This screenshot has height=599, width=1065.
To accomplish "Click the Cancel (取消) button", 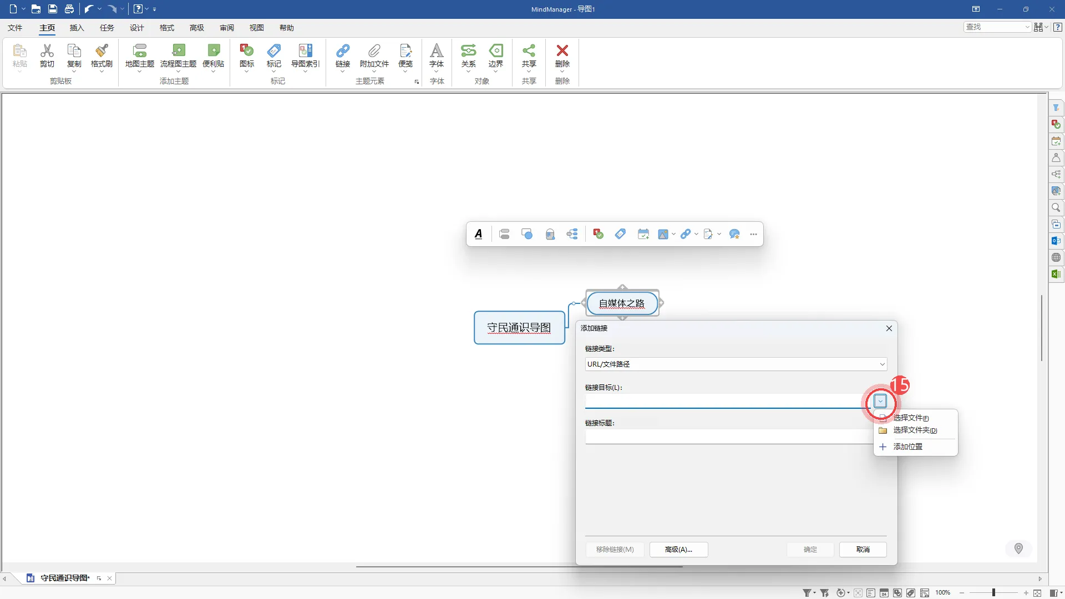I will click(x=863, y=549).
